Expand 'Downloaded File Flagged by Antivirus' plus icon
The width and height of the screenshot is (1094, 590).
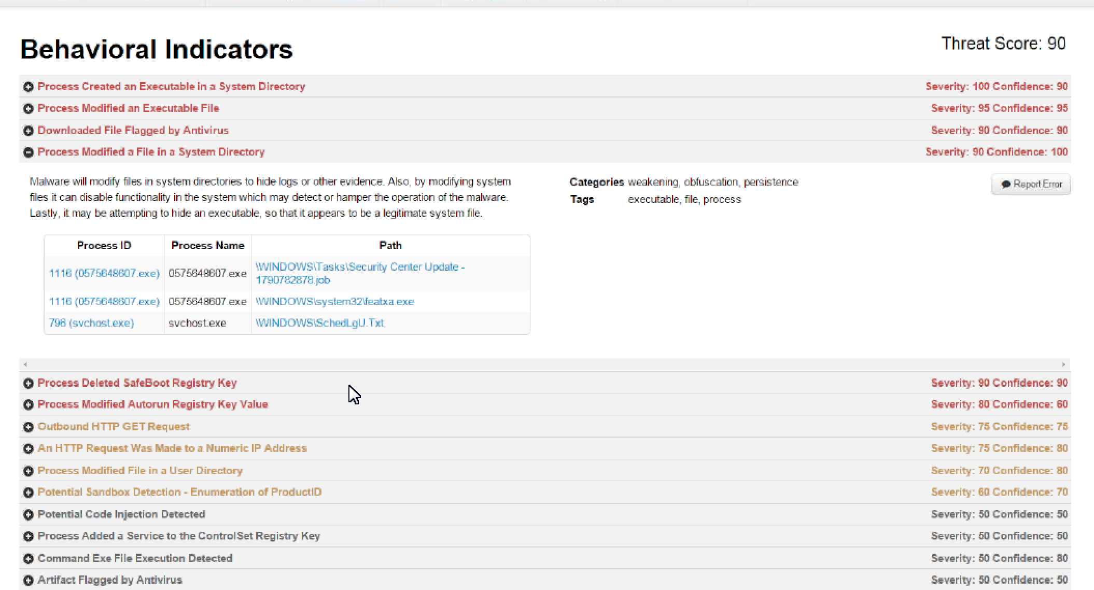point(29,130)
